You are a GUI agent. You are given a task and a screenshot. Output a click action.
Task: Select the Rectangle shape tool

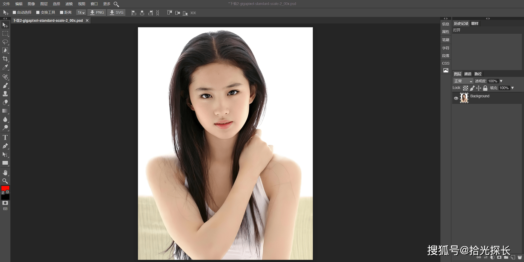click(5, 163)
